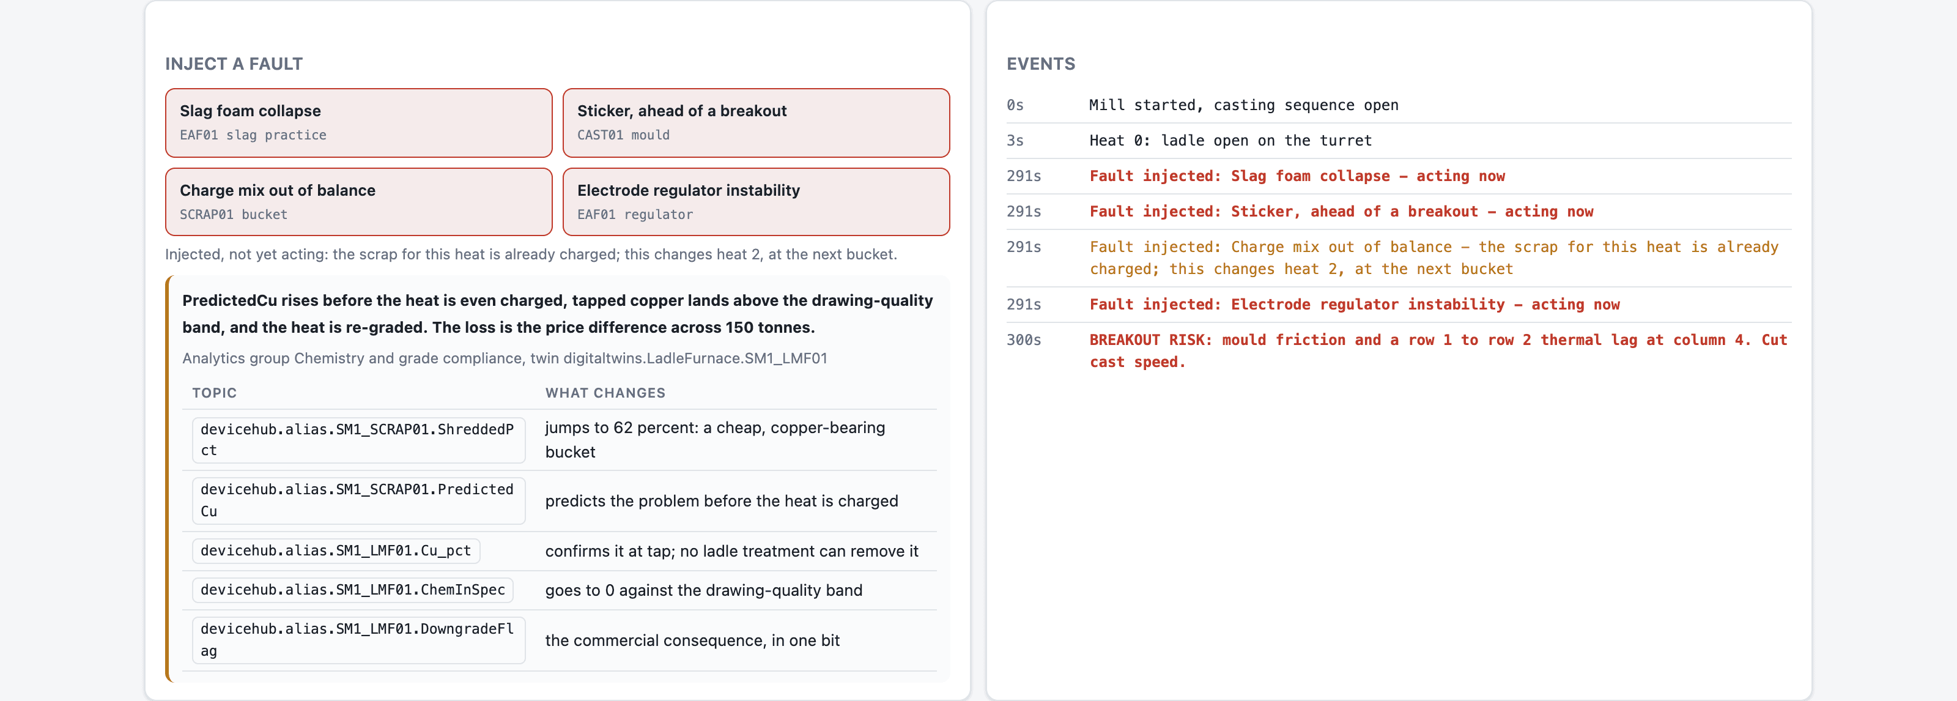
Task: Click the WHAT CHANGES column header
Action: click(605, 393)
